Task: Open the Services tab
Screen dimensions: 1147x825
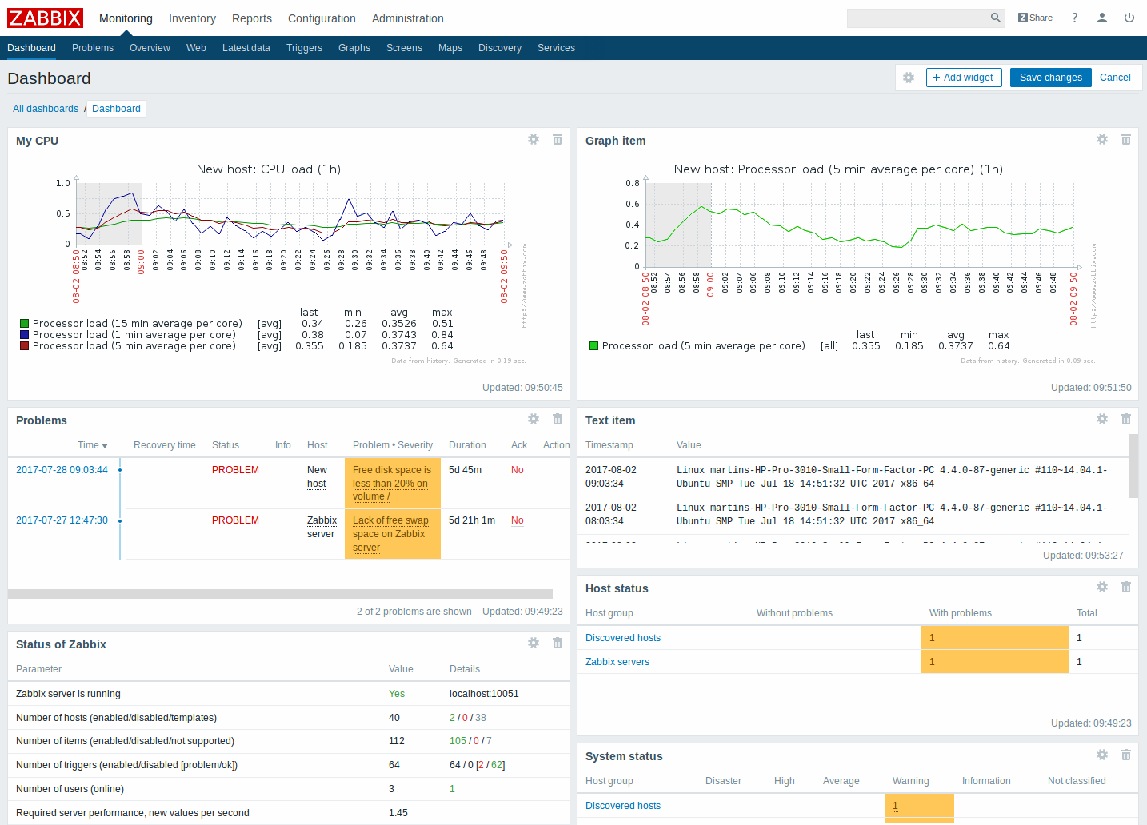Action: point(556,48)
